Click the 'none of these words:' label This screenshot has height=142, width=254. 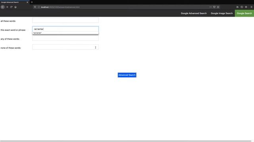click(11, 48)
